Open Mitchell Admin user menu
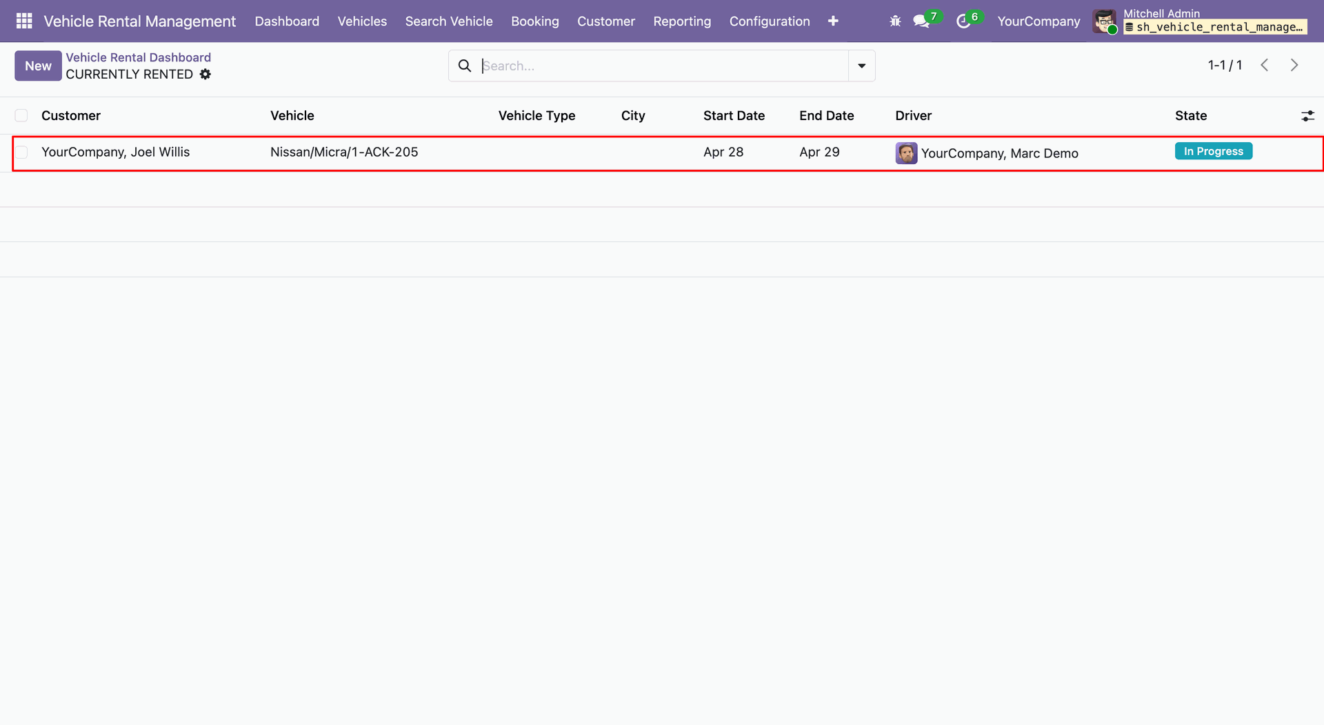The height and width of the screenshot is (725, 1324). (x=1200, y=21)
